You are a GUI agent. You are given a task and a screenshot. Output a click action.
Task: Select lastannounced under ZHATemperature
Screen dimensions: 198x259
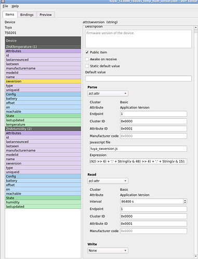43,60
